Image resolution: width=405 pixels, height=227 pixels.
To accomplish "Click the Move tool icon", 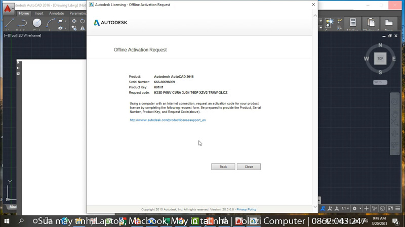I will (x=74, y=21).
